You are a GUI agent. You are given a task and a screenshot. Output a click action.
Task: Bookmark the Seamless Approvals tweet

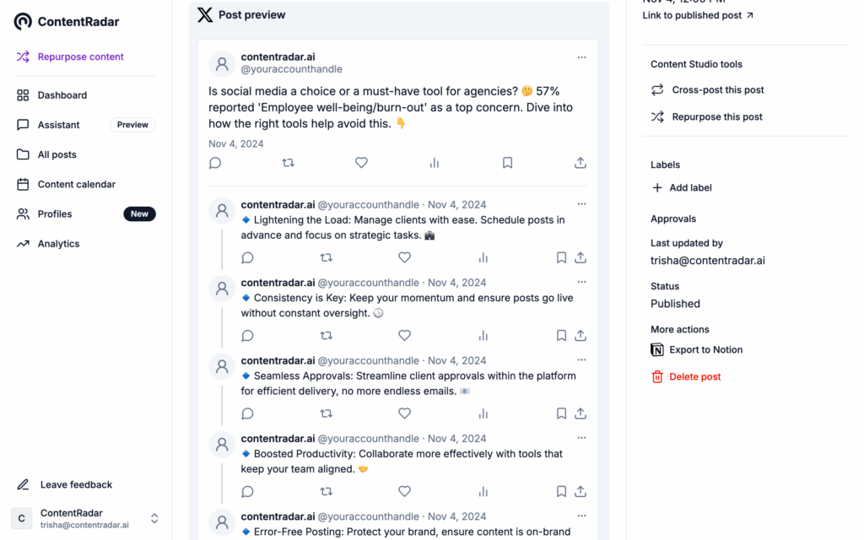click(561, 413)
